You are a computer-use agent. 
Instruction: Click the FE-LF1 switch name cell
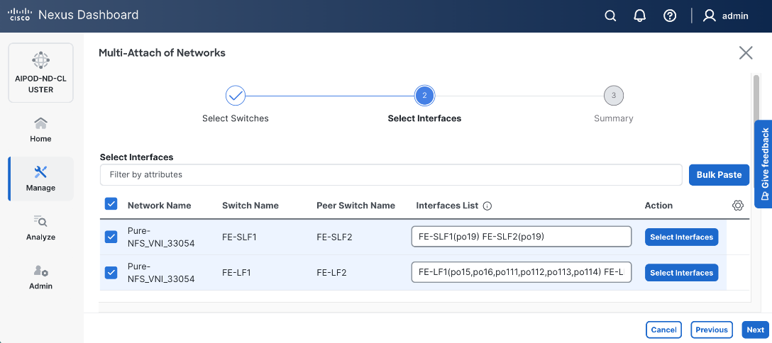pyautogui.click(x=237, y=273)
